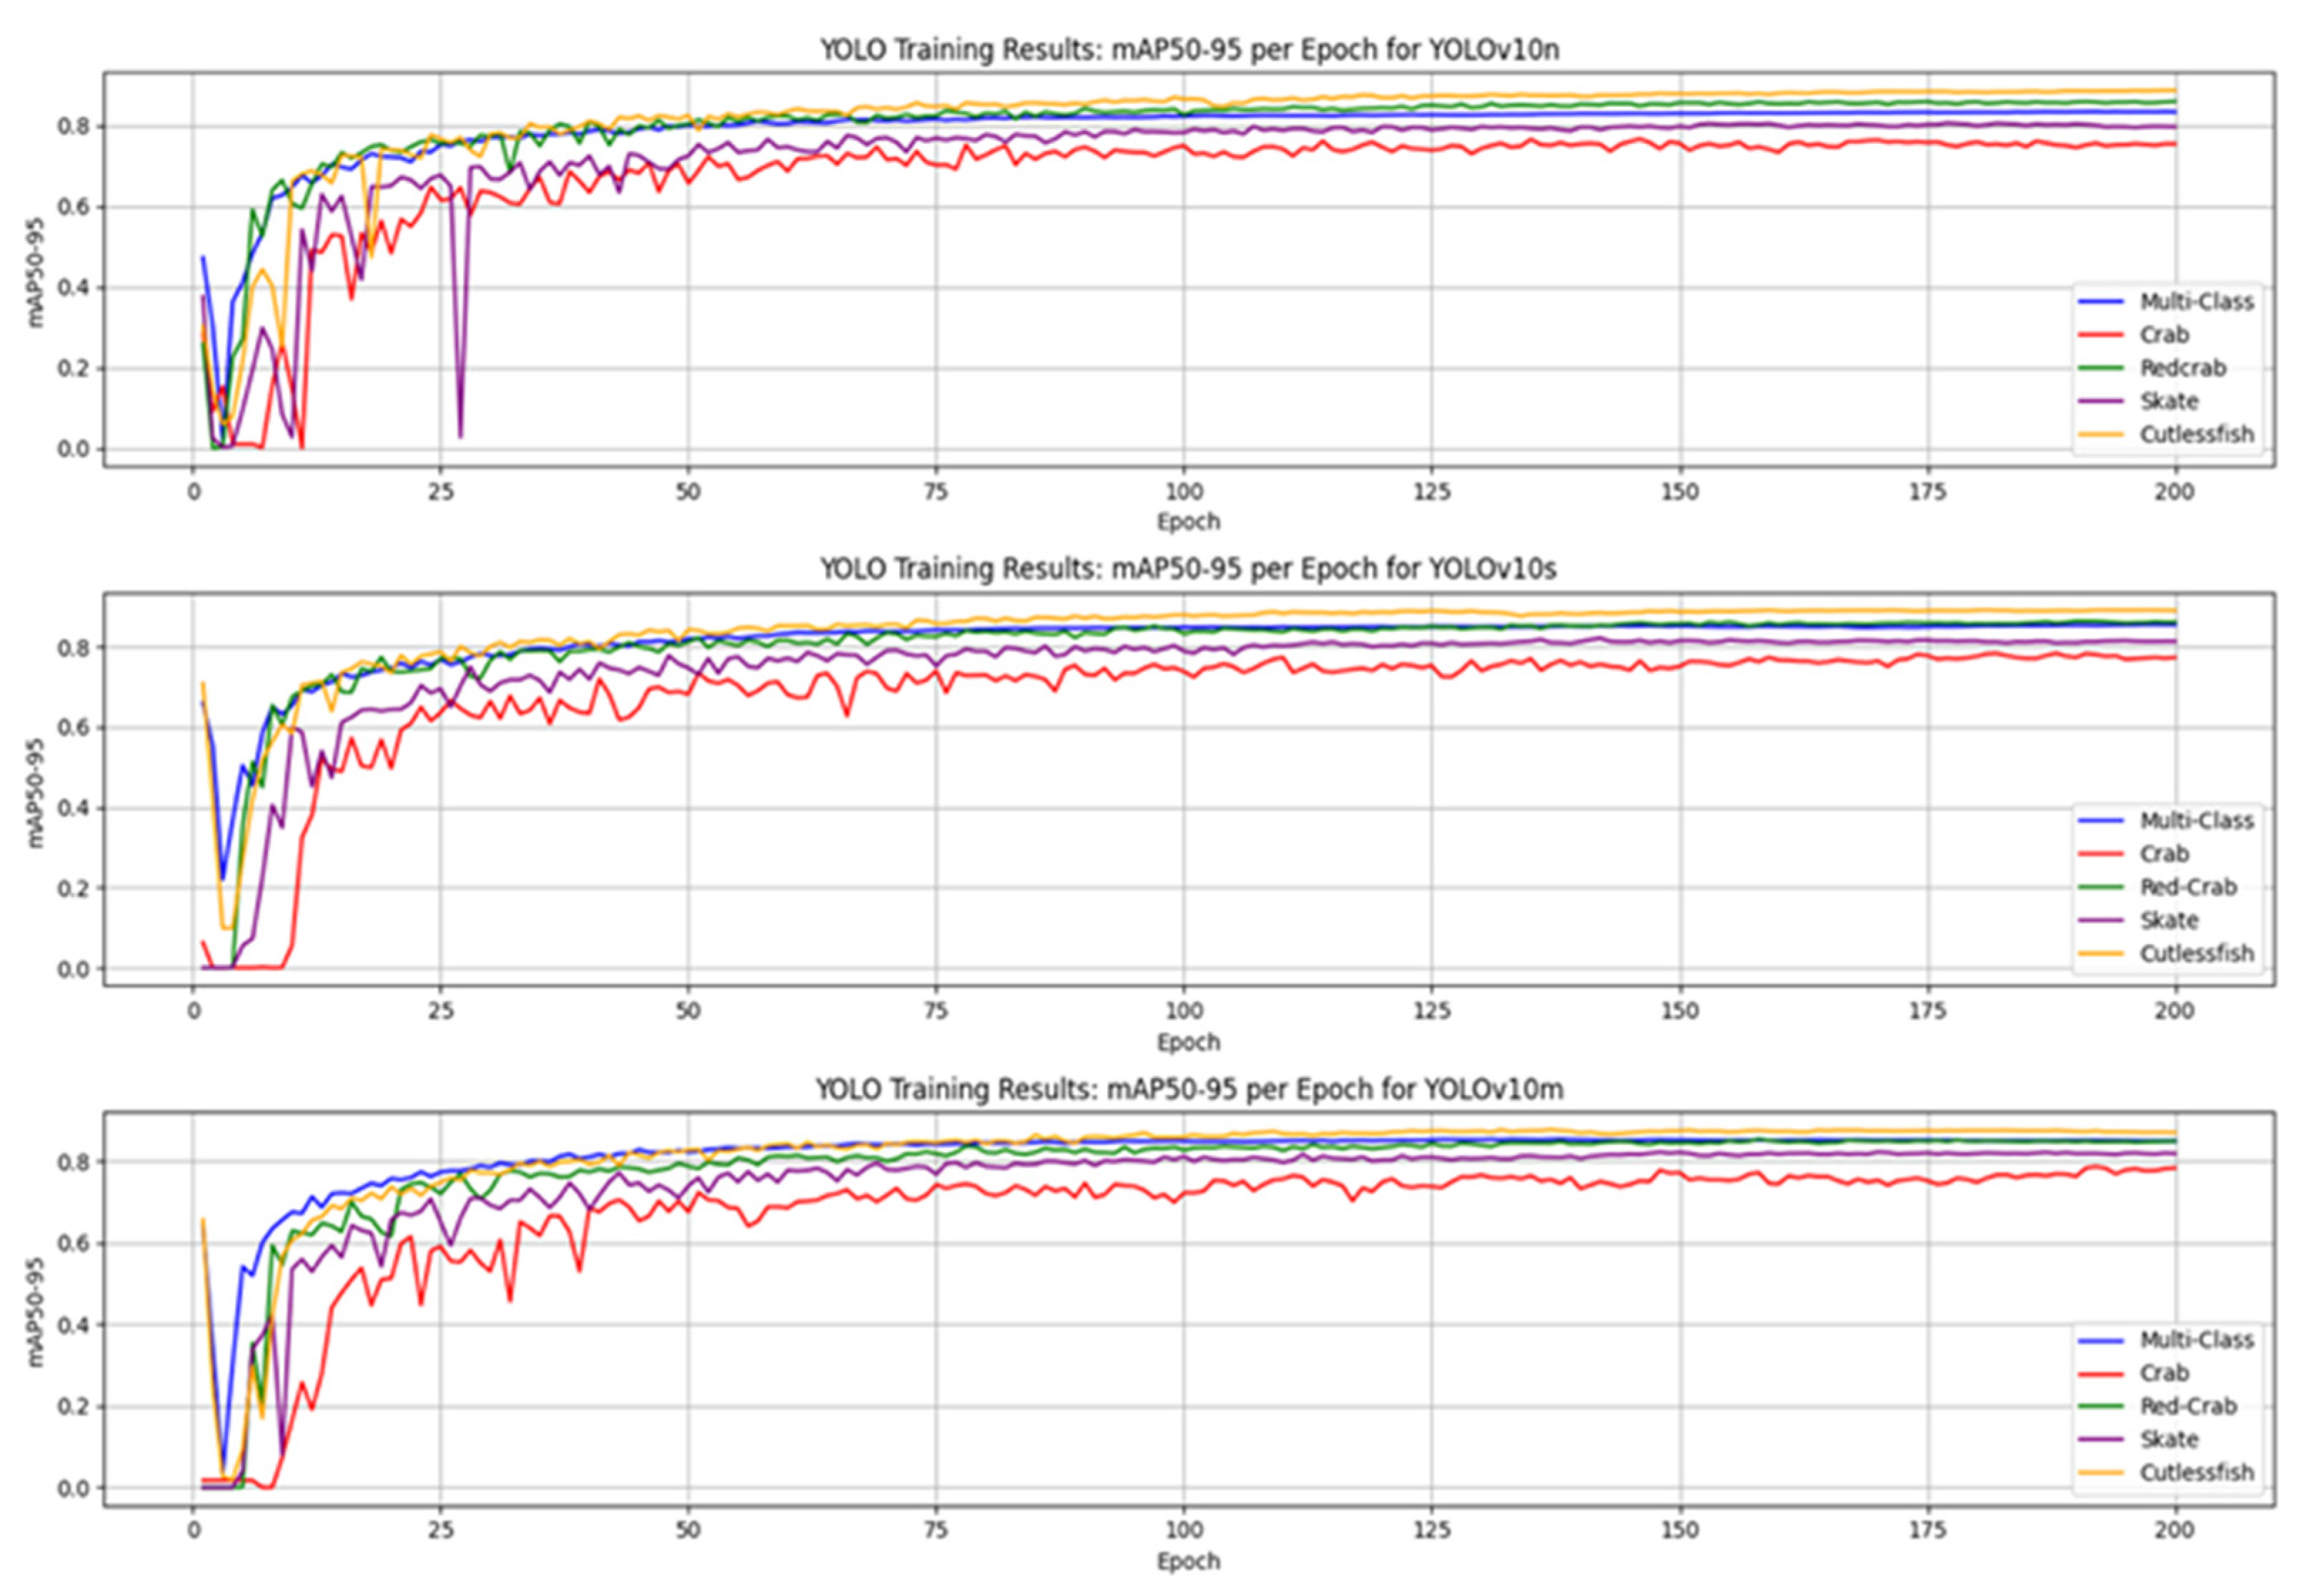
Task: Click the Epoch axis label under top plot
Action: point(1188,521)
